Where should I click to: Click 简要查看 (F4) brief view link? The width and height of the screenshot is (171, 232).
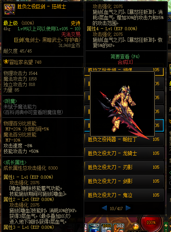pos(125,57)
